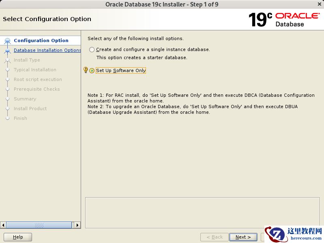
Task: Click the key hint icon beside Set Up Software Only
Action: coord(85,70)
